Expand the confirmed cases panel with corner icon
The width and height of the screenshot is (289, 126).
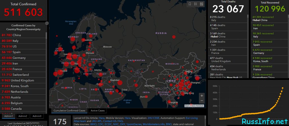[47, 23]
